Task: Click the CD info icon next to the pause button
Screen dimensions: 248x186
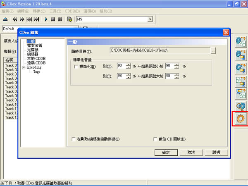Action: (69, 19)
